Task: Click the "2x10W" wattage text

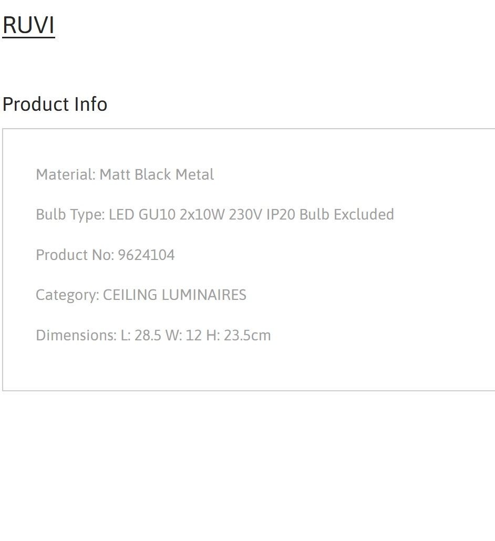Action: pos(202,214)
